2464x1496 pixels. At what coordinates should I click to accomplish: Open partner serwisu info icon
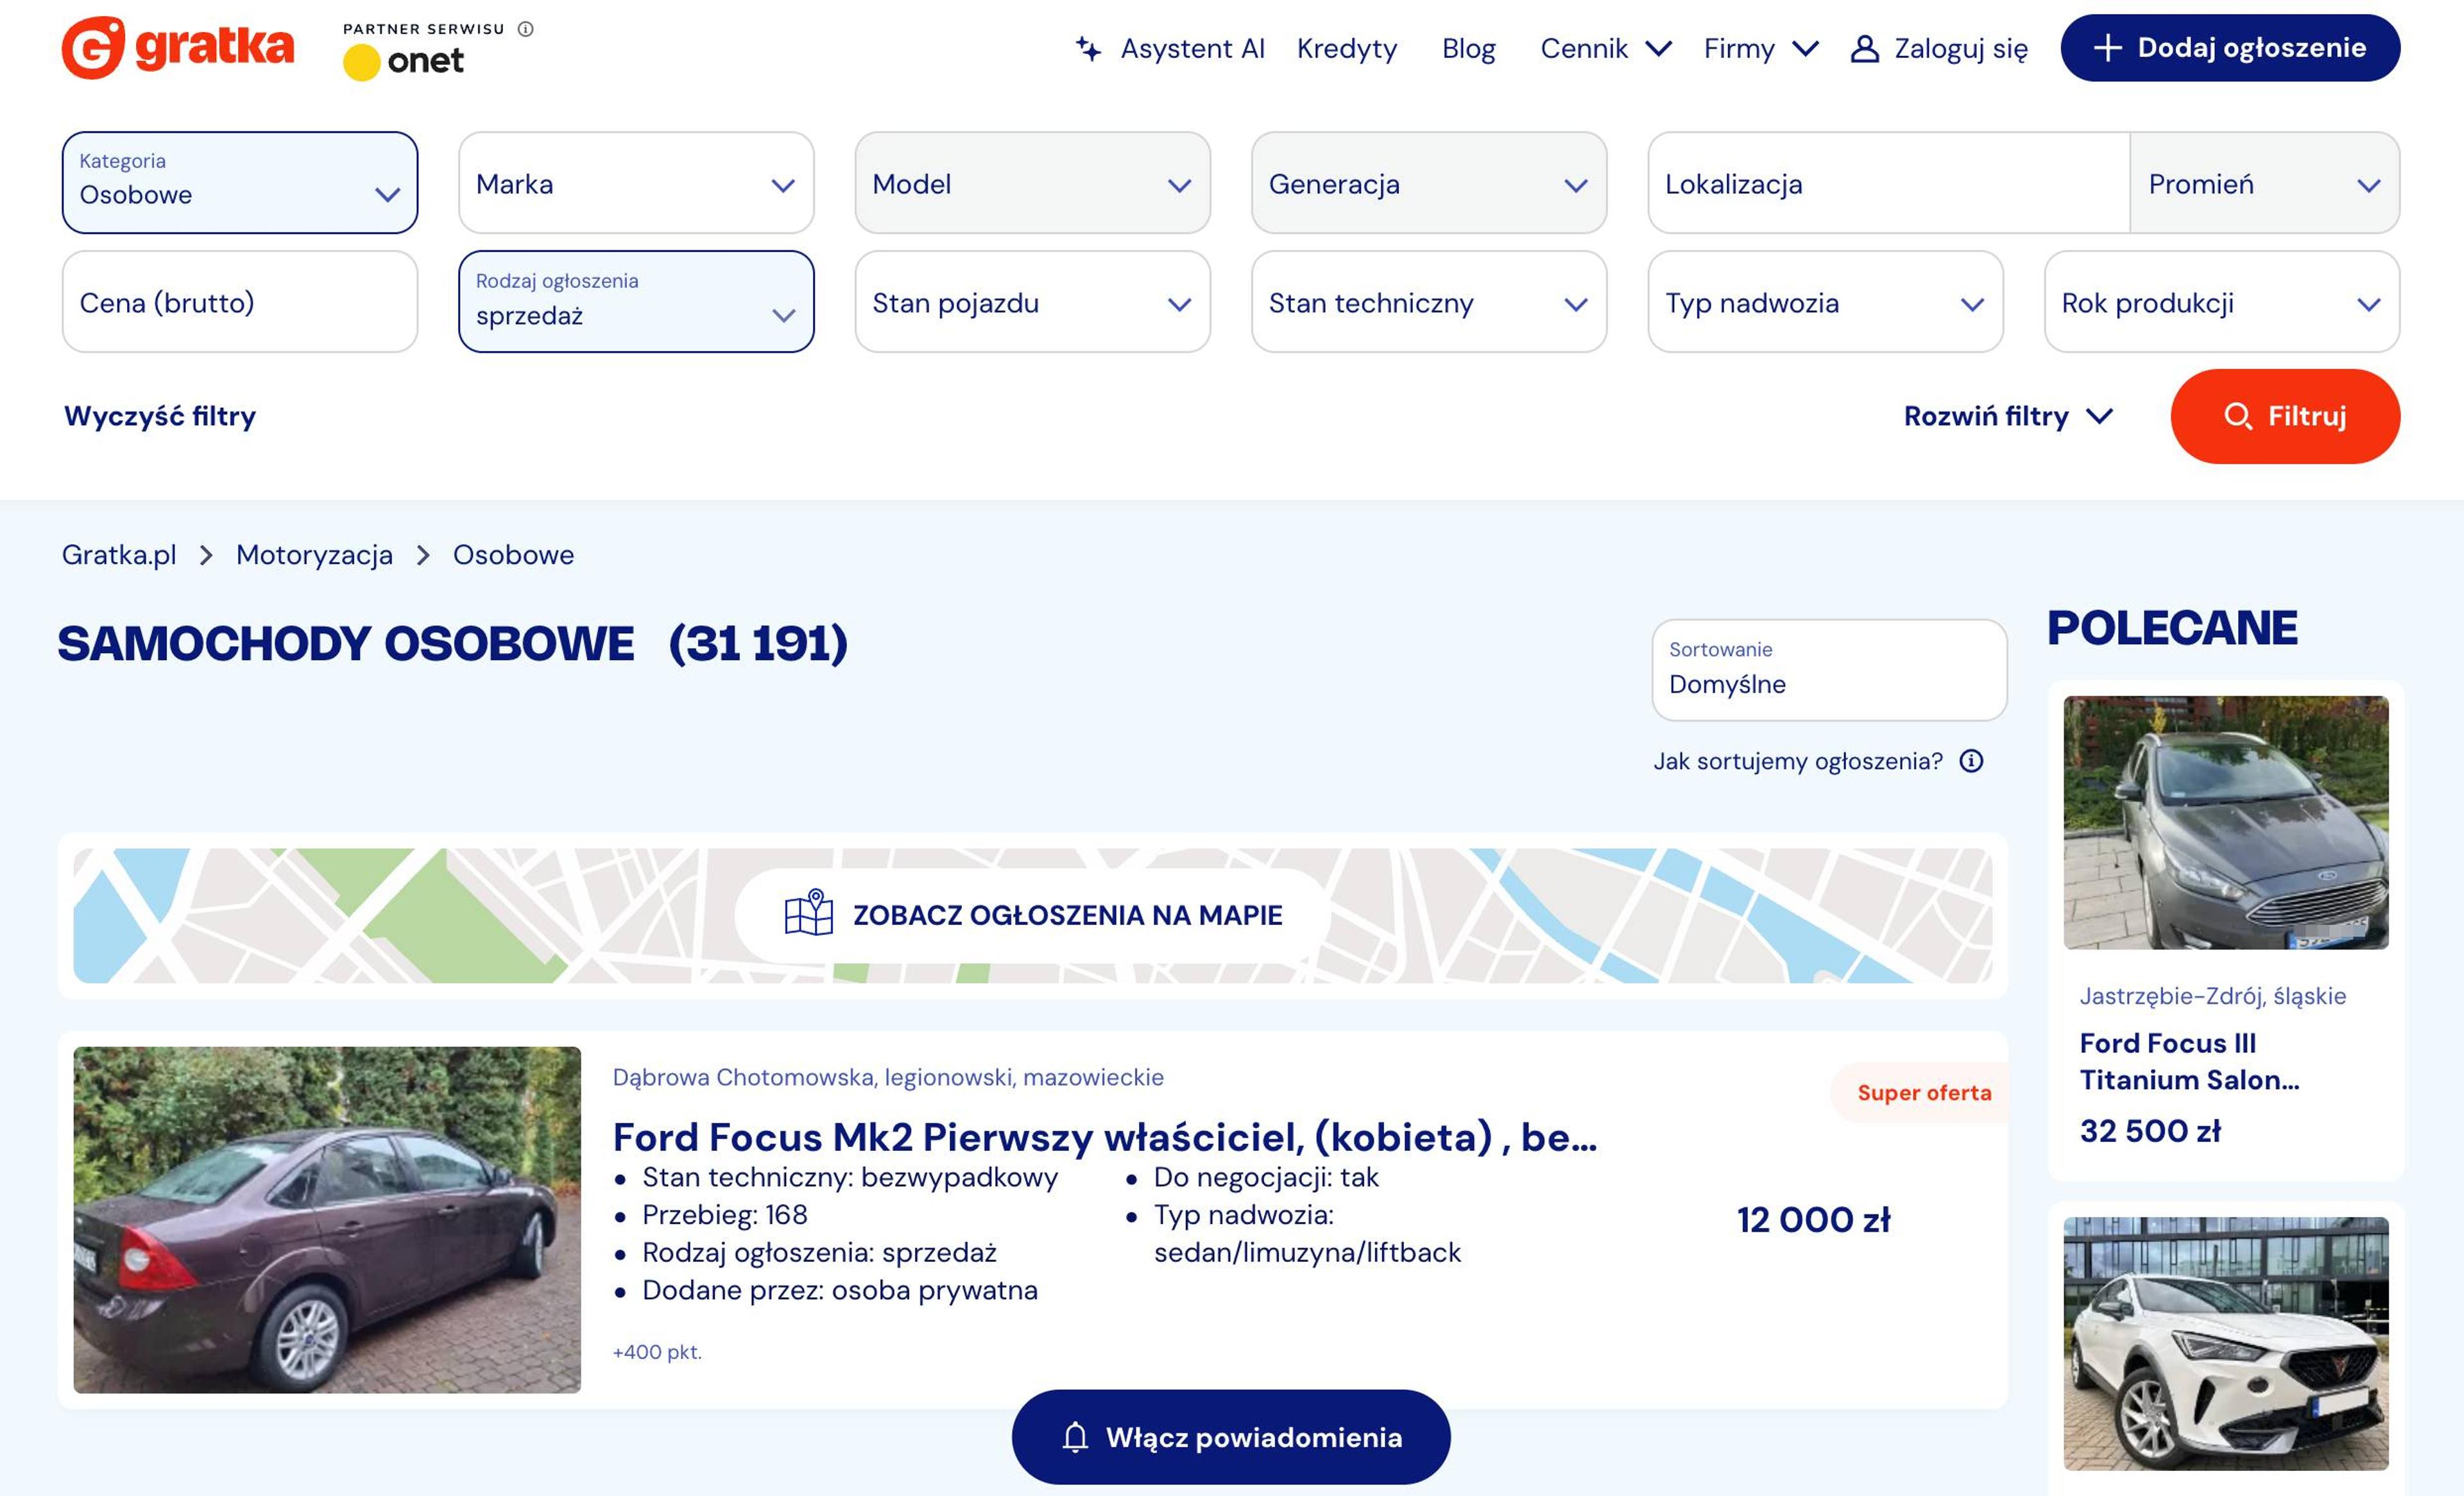pyautogui.click(x=526, y=29)
